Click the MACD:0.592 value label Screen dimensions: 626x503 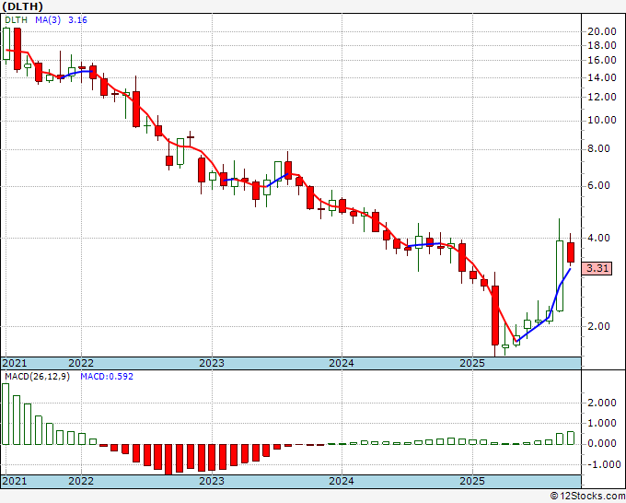107,377
